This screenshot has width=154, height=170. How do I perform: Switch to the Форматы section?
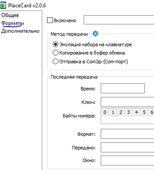[x=13, y=23]
